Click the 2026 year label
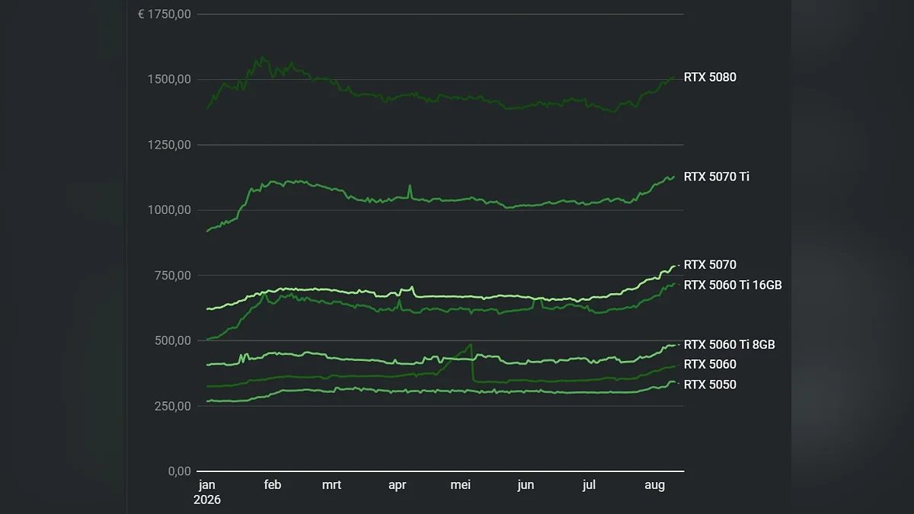The height and width of the screenshot is (514, 914). (207, 500)
